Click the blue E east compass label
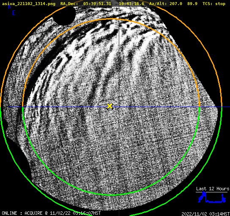This screenshot has width=230, height=216. [x=14, y=13]
